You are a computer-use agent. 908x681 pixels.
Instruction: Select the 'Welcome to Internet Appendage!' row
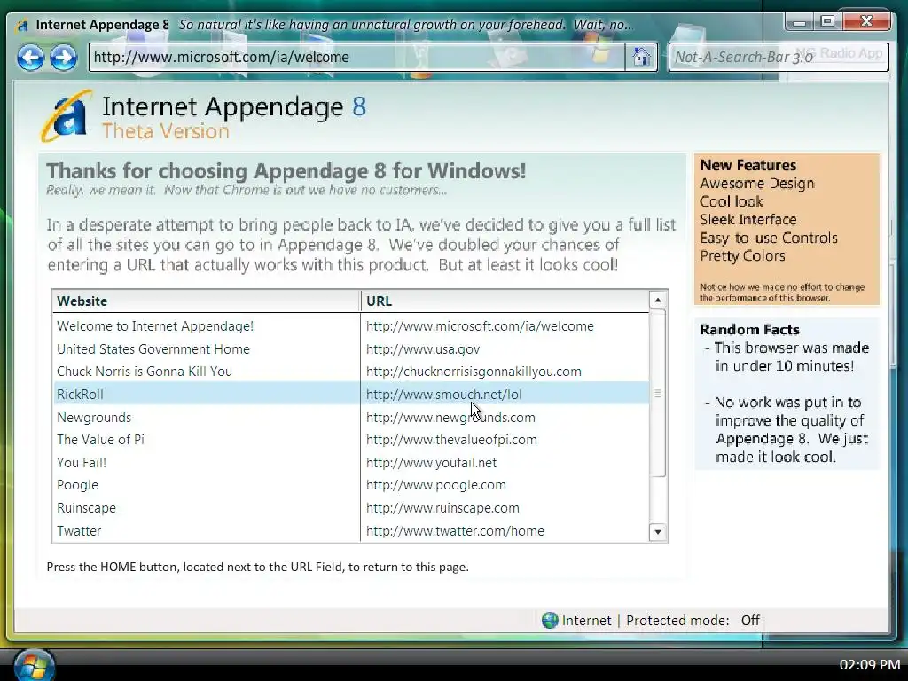(351, 326)
